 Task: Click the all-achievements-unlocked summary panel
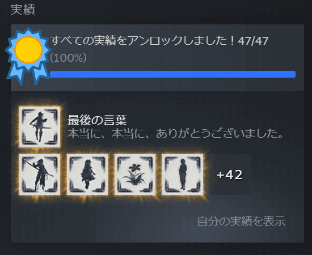coord(157,58)
